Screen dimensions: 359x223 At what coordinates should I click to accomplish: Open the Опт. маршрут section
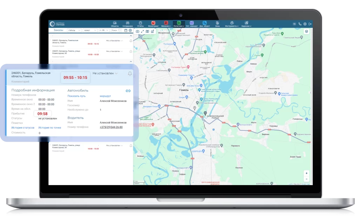pos(192,24)
